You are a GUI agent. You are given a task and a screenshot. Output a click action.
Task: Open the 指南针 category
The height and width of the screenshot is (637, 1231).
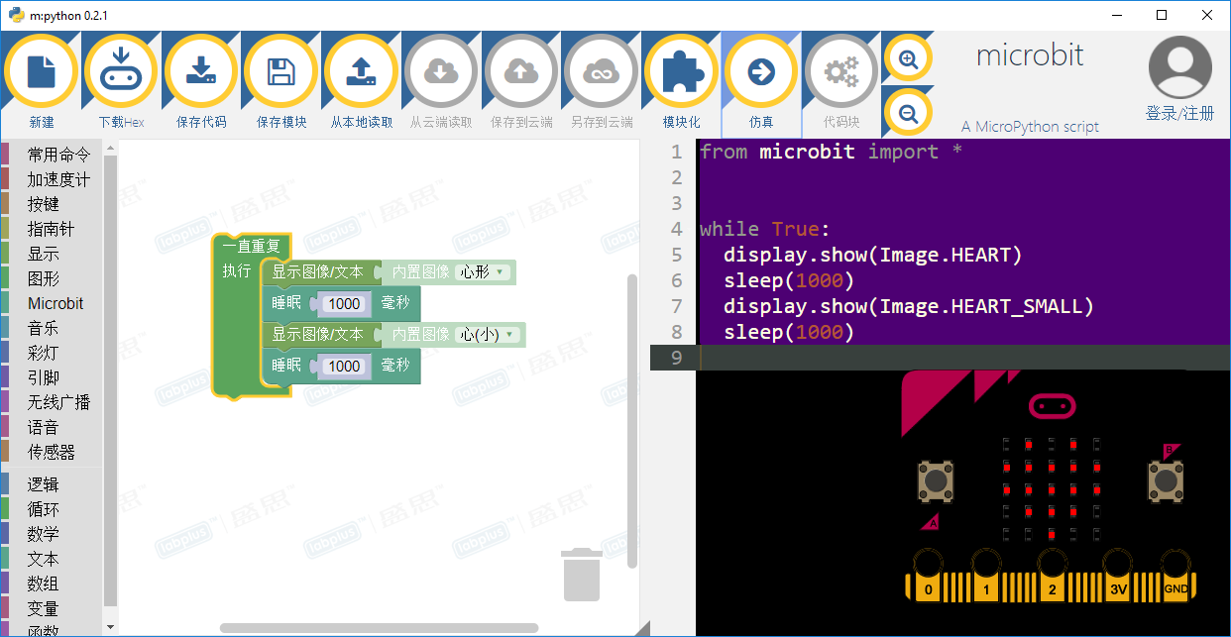click(52, 229)
